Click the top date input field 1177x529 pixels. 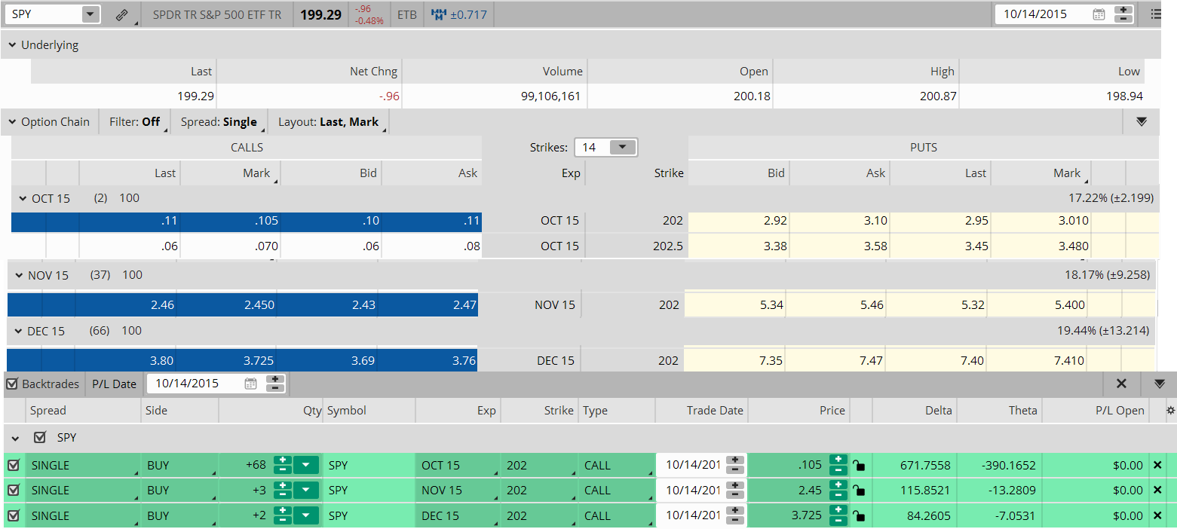tap(1041, 14)
